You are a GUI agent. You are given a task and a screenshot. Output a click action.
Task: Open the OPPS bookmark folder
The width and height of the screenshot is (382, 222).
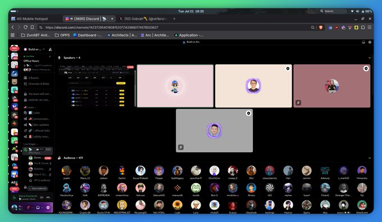coord(62,35)
